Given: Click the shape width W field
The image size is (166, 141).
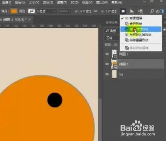Looking at the screenshot, I should [x=86, y=11].
